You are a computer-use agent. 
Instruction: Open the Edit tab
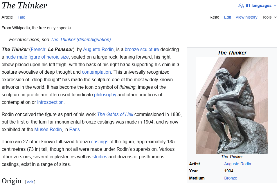[x=227, y=17]
